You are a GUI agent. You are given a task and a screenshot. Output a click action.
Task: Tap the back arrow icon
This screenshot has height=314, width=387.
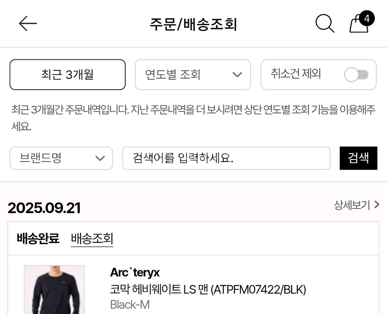tap(28, 24)
